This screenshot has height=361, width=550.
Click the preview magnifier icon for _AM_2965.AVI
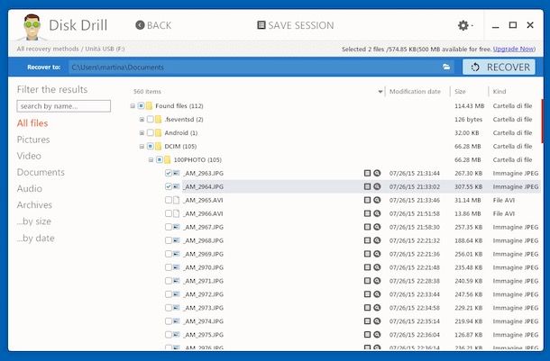tap(377, 200)
